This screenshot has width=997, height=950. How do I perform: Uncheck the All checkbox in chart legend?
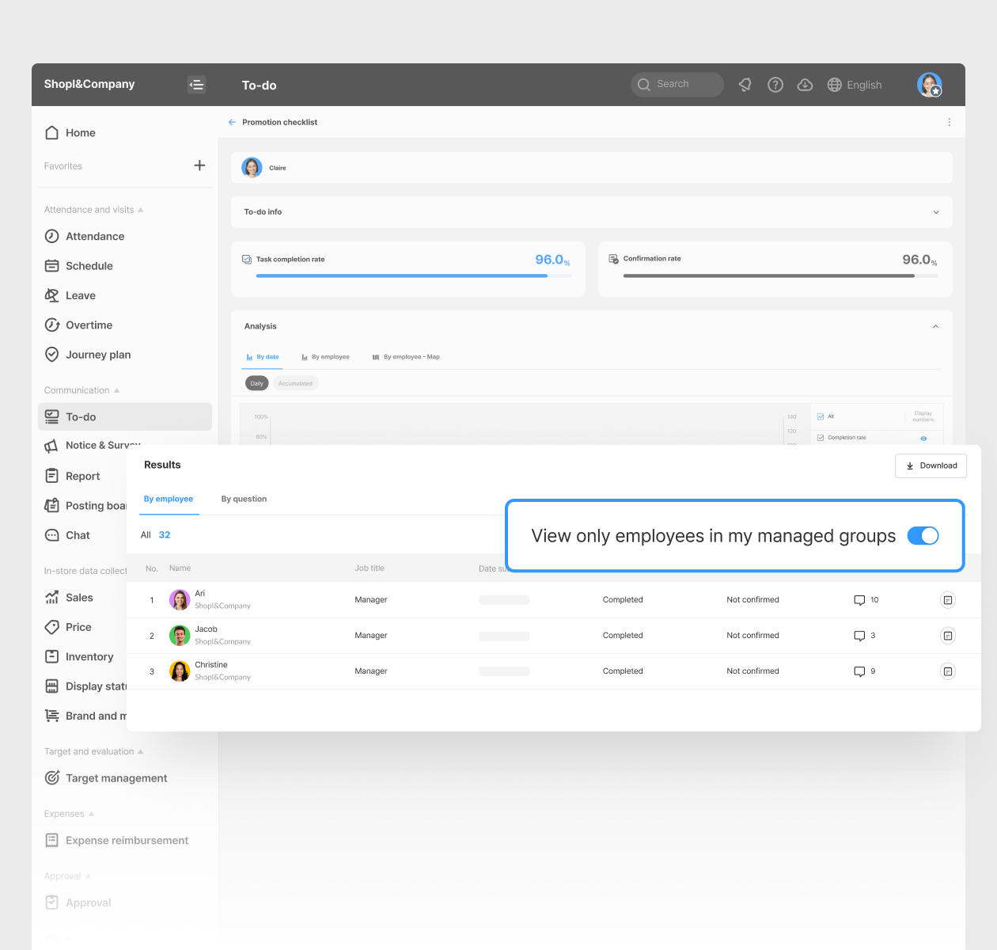[821, 416]
